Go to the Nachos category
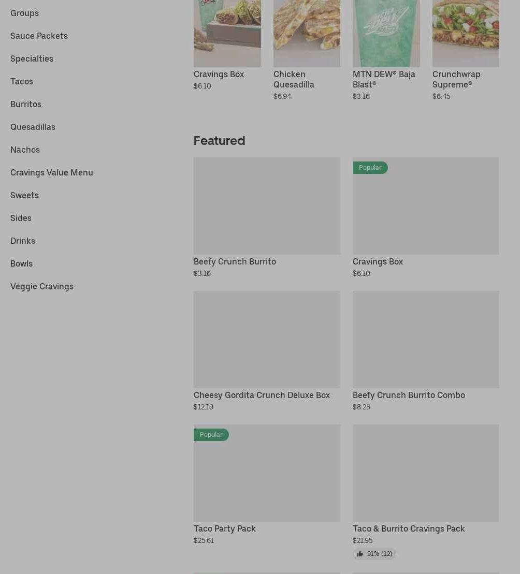This screenshot has height=574, width=520. pyautogui.click(x=25, y=150)
